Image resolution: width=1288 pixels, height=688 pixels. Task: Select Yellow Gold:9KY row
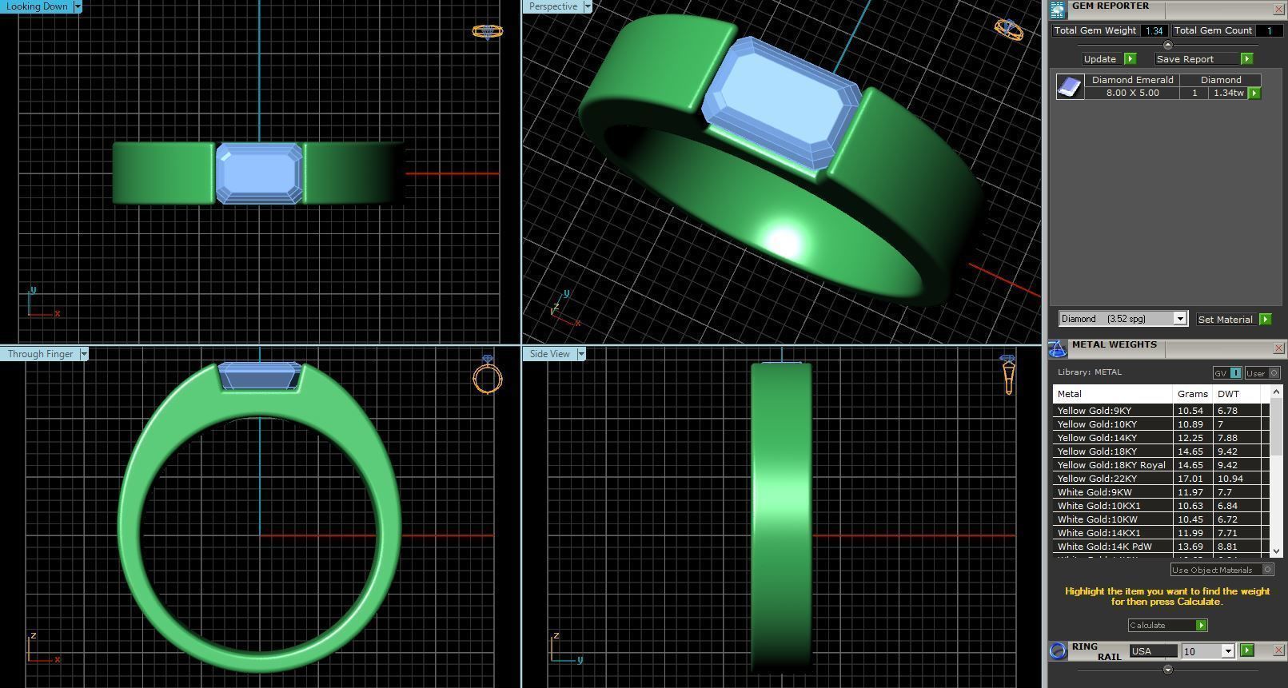click(x=1161, y=411)
